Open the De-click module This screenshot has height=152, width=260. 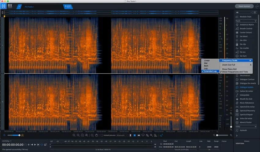coord(241,40)
